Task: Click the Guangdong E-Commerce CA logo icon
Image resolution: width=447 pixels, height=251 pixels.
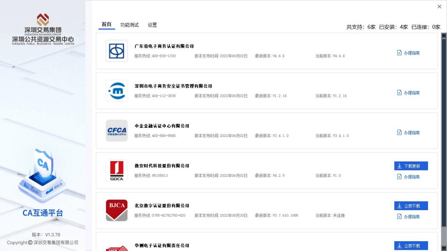Action: (x=117, y=51)
